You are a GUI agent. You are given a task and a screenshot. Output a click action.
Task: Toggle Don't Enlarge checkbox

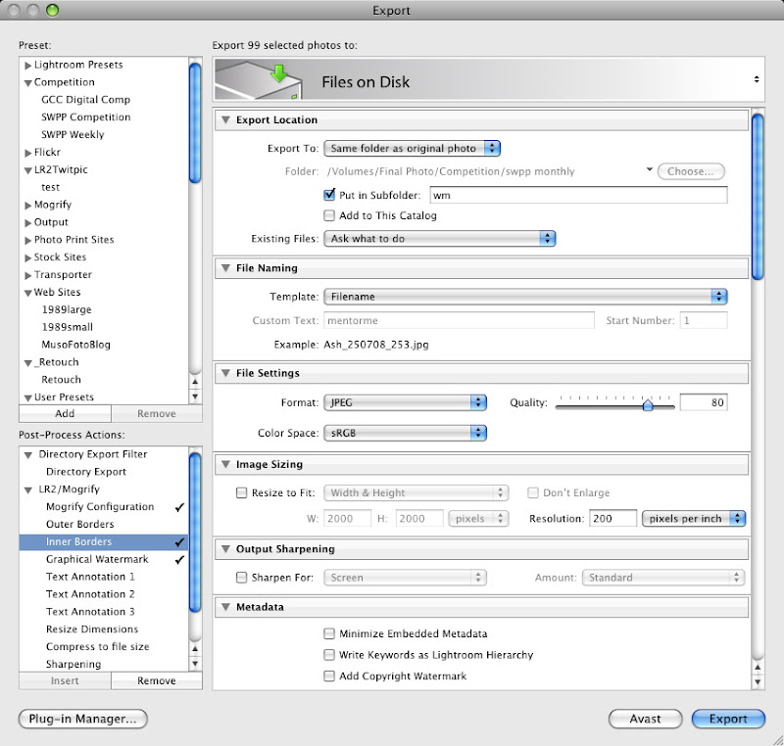click(533, 492)
